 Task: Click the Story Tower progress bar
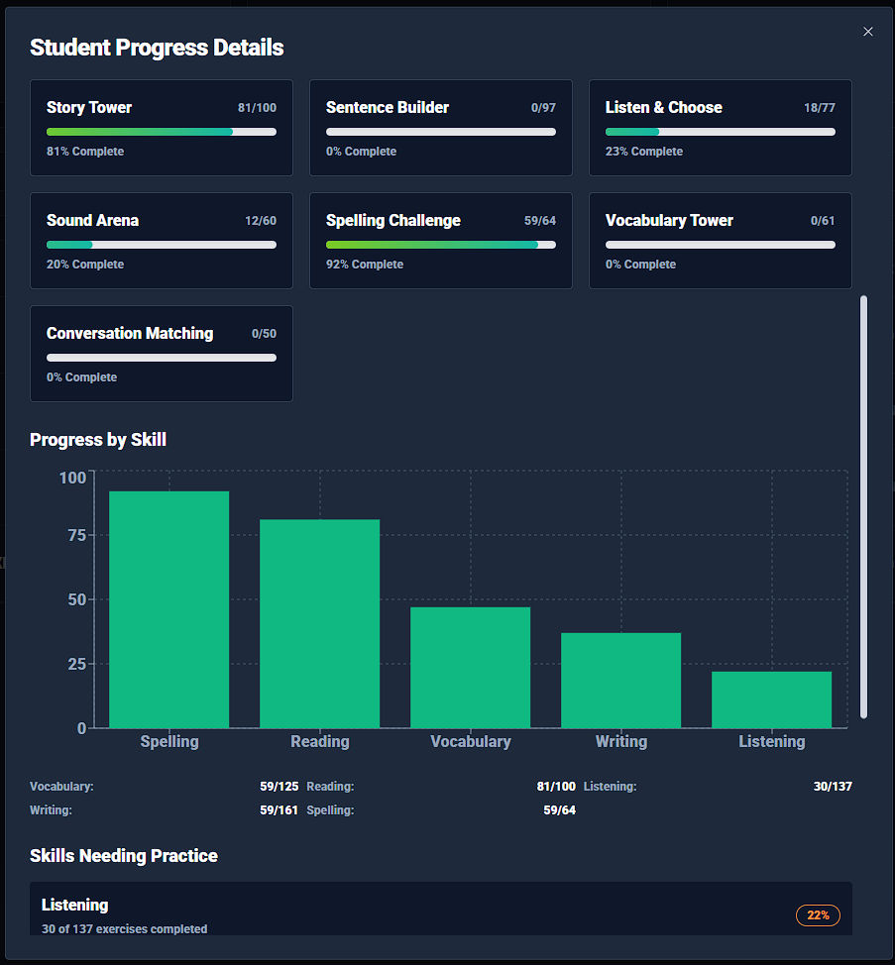tap(161, 131)
